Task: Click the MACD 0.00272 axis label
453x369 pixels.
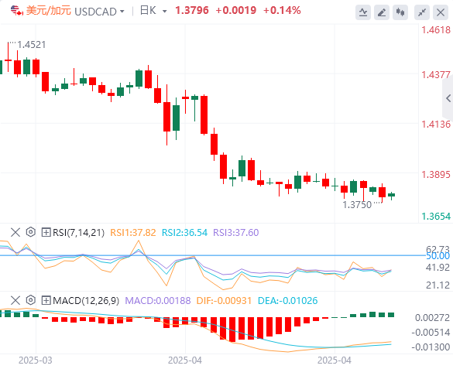Action: 432,318
